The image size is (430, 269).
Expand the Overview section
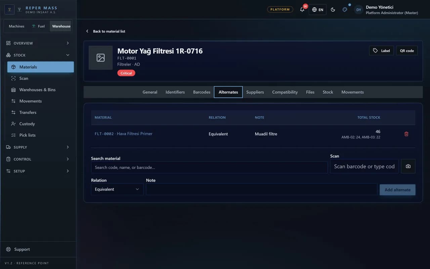pos(38,43)
